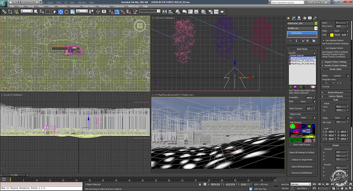353x191 pixels.
Task: Click Configure Modifier Sets icon
Action: click(313, 41)
